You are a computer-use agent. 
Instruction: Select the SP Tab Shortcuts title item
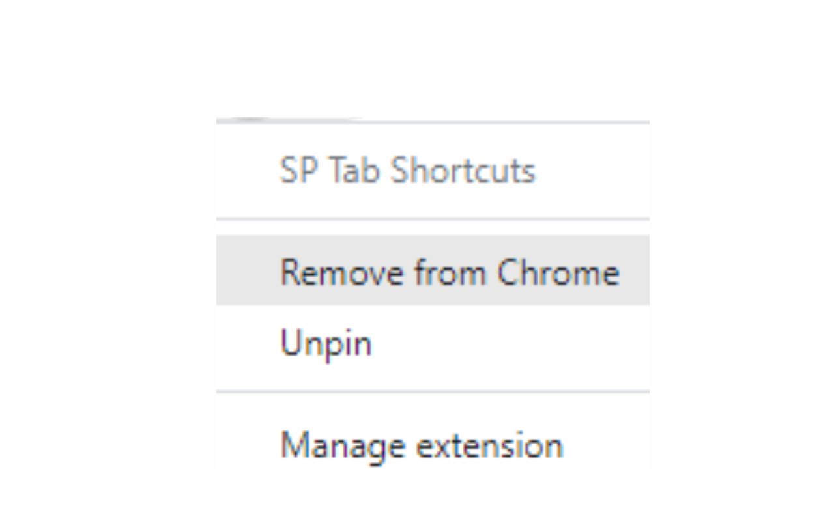coord(407,171)
